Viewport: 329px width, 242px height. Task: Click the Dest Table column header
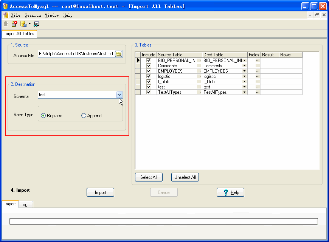(x=225, y=55)
